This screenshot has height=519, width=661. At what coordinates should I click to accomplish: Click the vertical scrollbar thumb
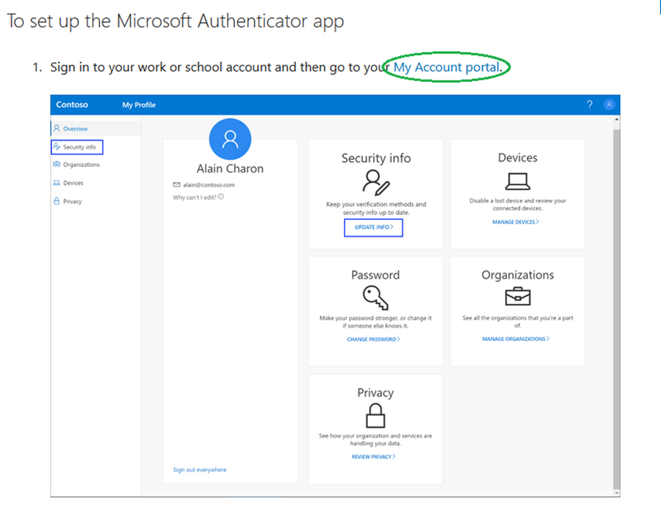tap(617, 310)
